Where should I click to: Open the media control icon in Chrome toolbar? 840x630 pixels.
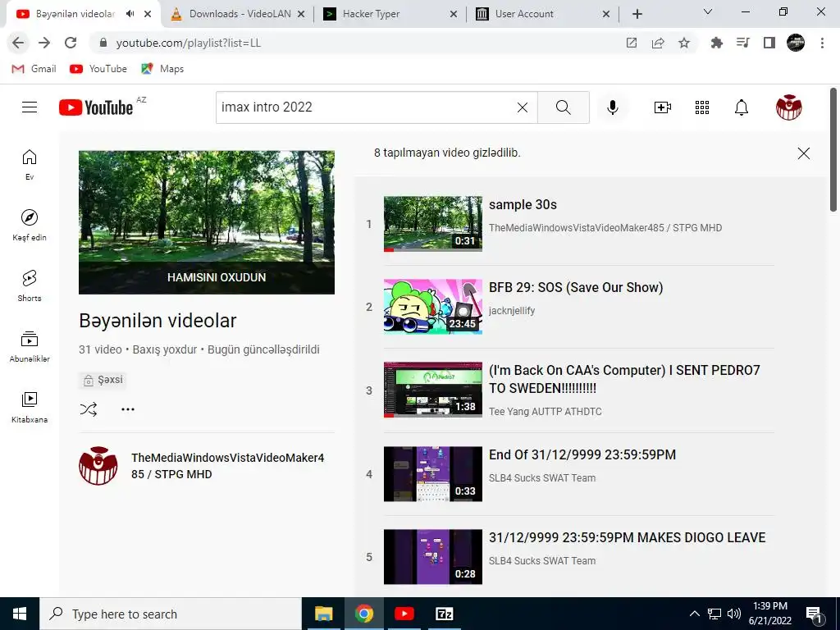coord(743,43)
